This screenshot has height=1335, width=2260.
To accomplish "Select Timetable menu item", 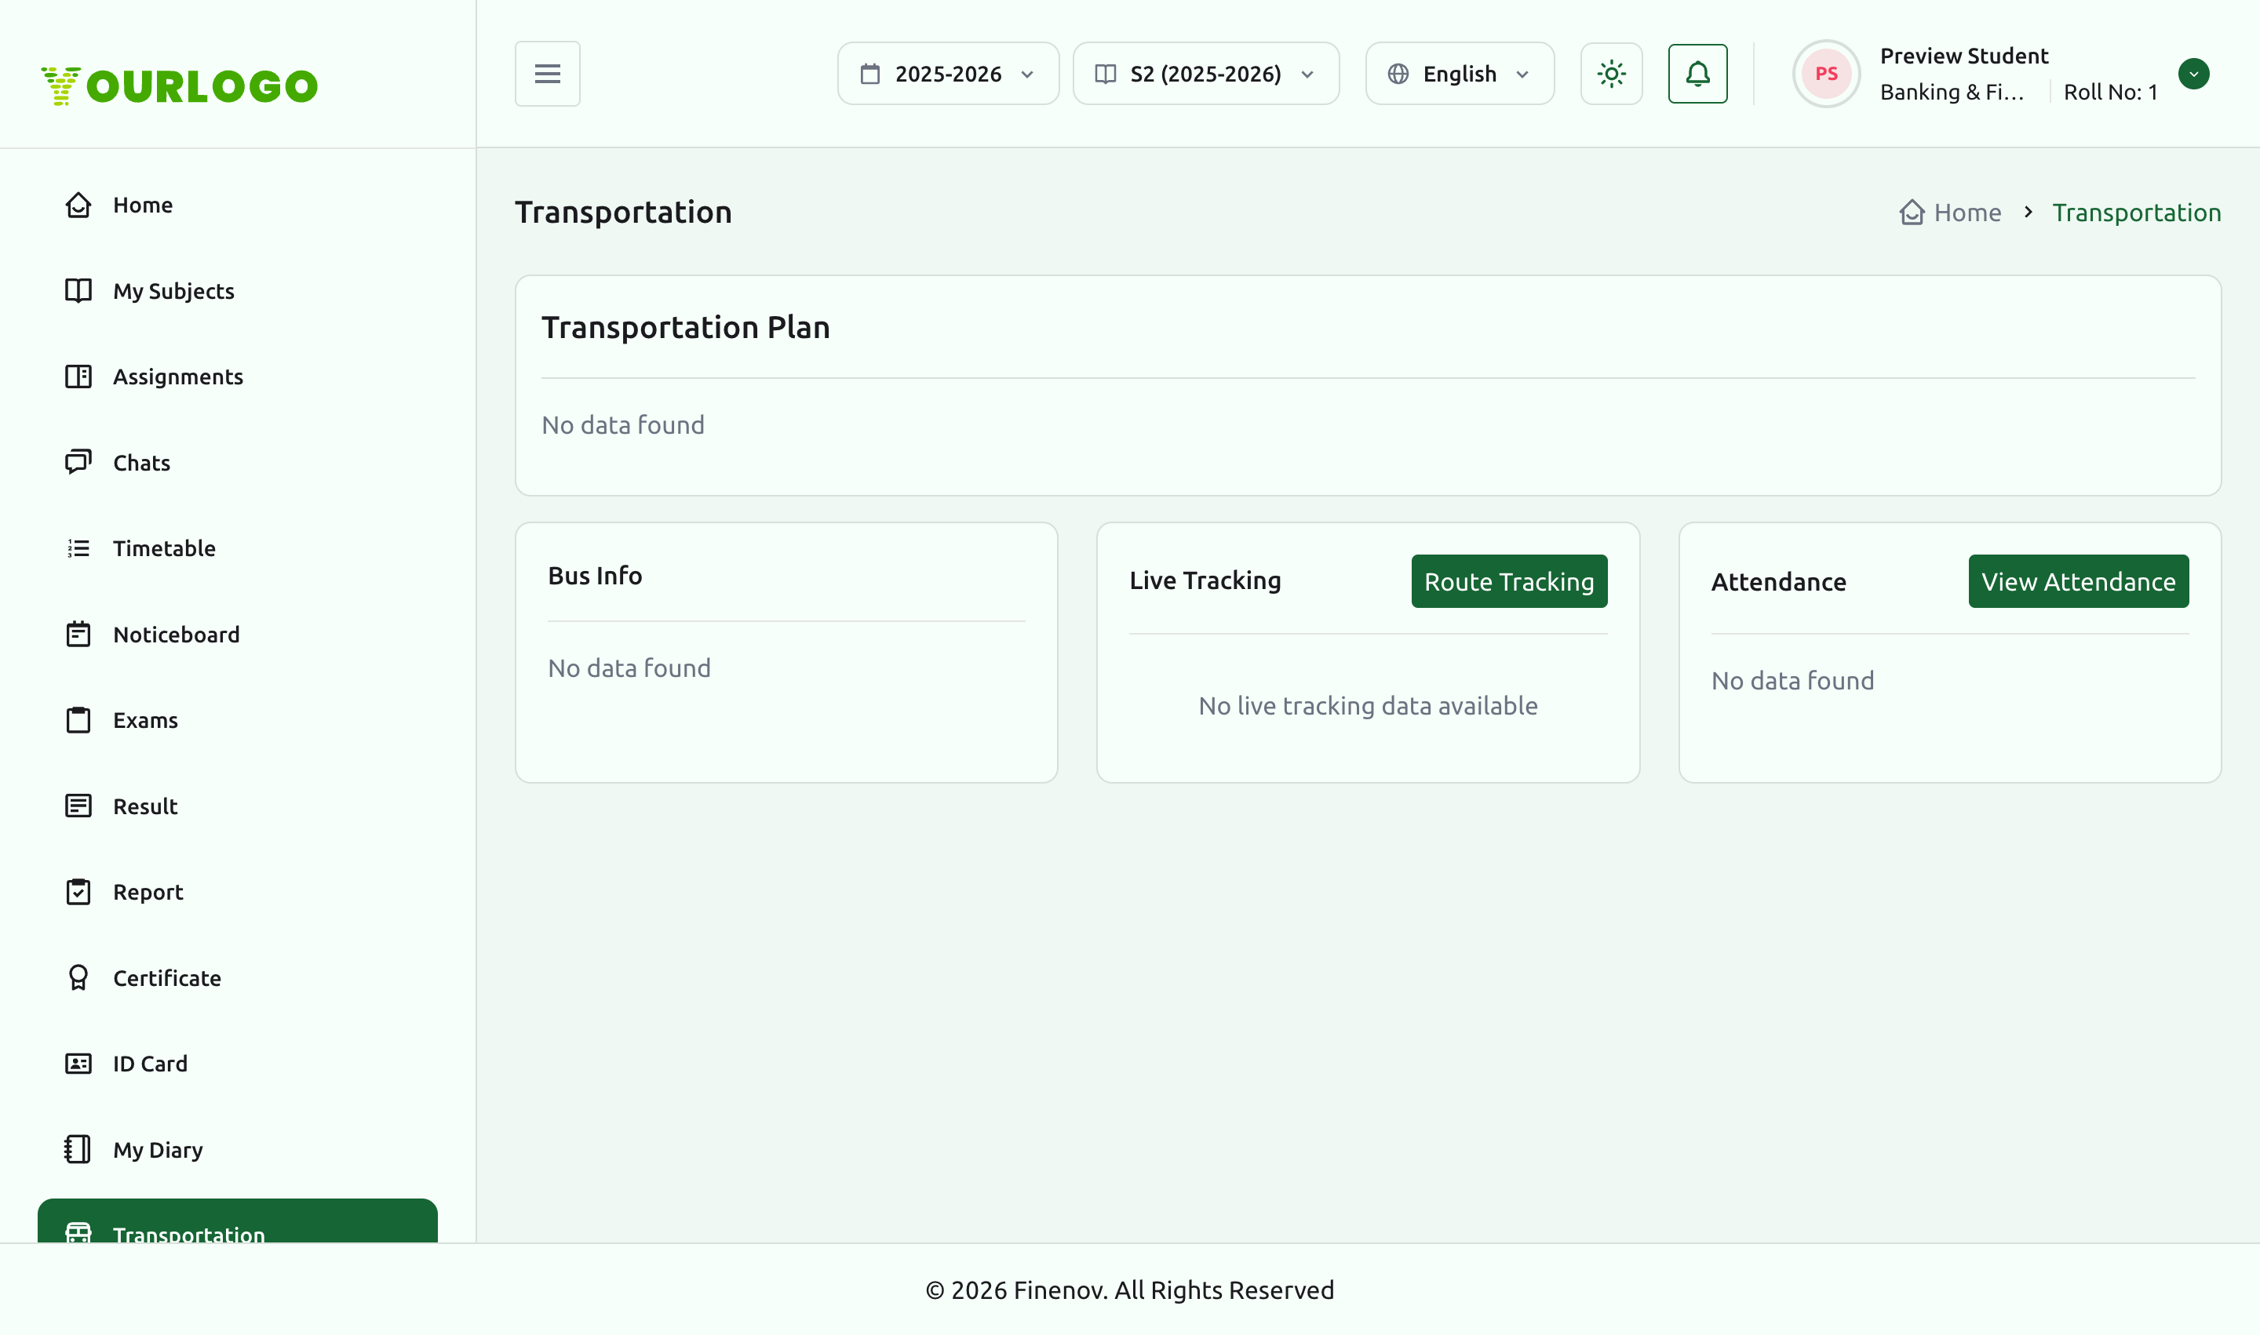I will (238, 549).
